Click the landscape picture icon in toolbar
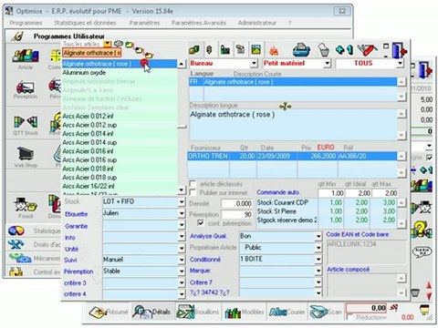438x328 pixels. coord(256,49)
